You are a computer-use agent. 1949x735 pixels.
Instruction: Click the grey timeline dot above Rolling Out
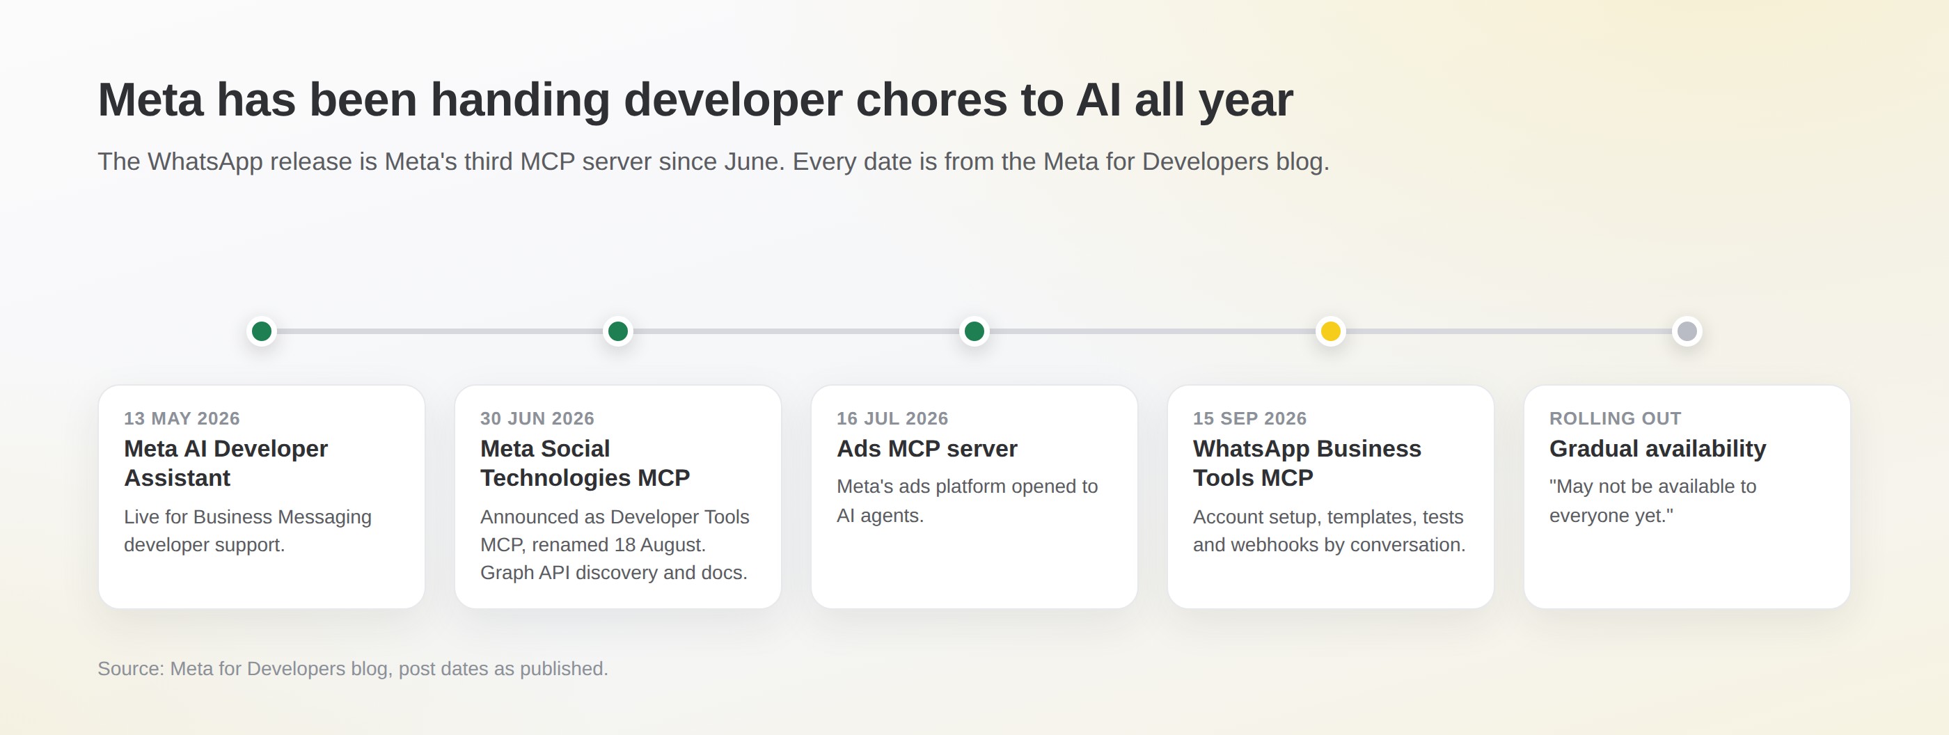[x=1687, y=331]
